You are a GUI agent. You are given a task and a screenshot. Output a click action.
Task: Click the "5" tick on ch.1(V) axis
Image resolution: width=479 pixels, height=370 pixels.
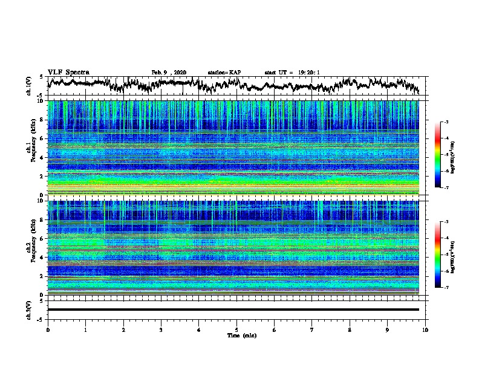[x=41, y=77]
